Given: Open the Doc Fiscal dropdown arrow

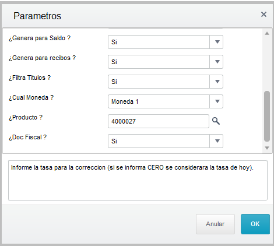Looking at the screenshot, I should click(x=216, y=141).
